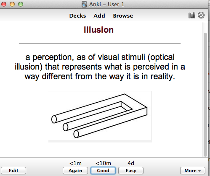Click the 4d interval label above Easy
Viewport: 210px width, 176px height.
pos(131,163)
